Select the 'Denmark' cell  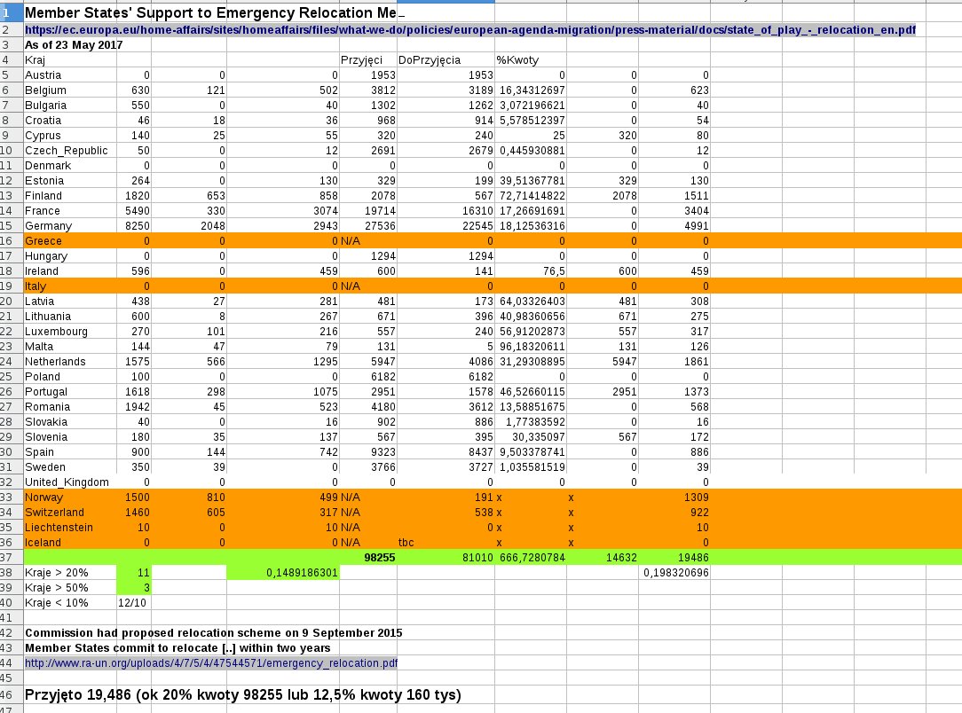71,166
